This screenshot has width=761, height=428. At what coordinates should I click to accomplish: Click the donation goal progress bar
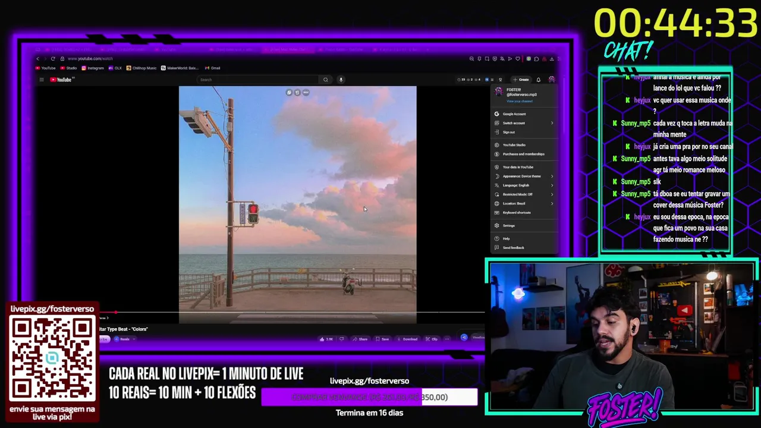(369, 397)
